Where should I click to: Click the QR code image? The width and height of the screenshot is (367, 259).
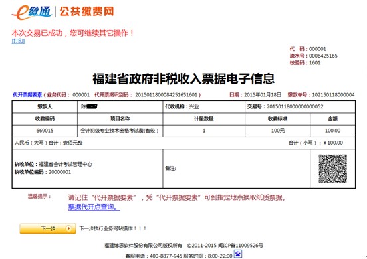tap(332, 169)
